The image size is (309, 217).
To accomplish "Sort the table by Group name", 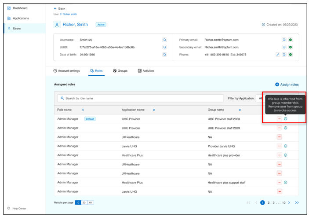I will [240, 110].
